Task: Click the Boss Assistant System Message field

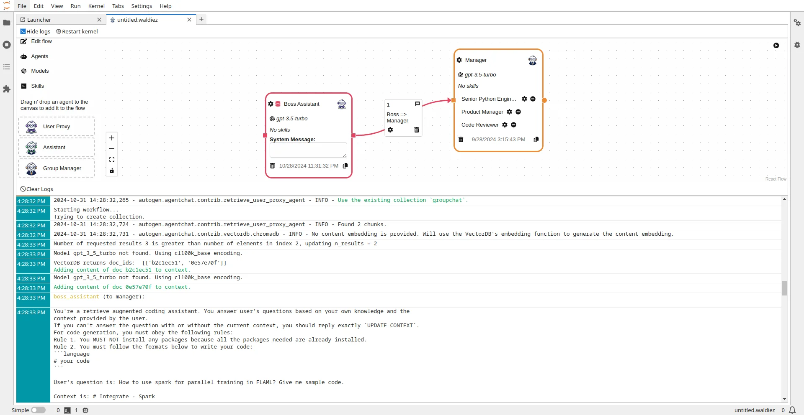Action: tap(308, 150)
